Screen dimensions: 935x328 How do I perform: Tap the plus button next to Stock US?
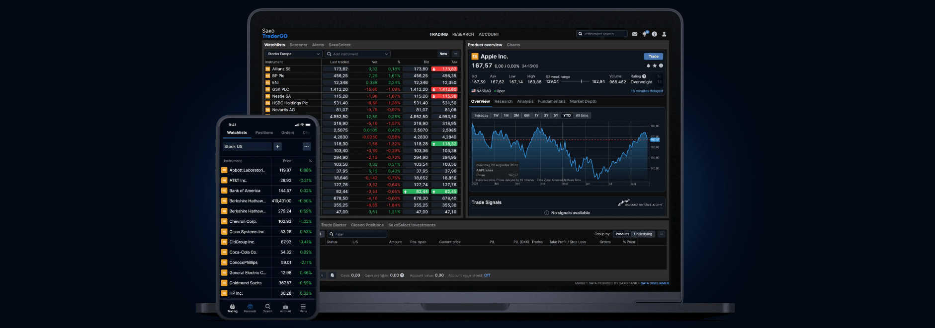click(x=278, y=146)
